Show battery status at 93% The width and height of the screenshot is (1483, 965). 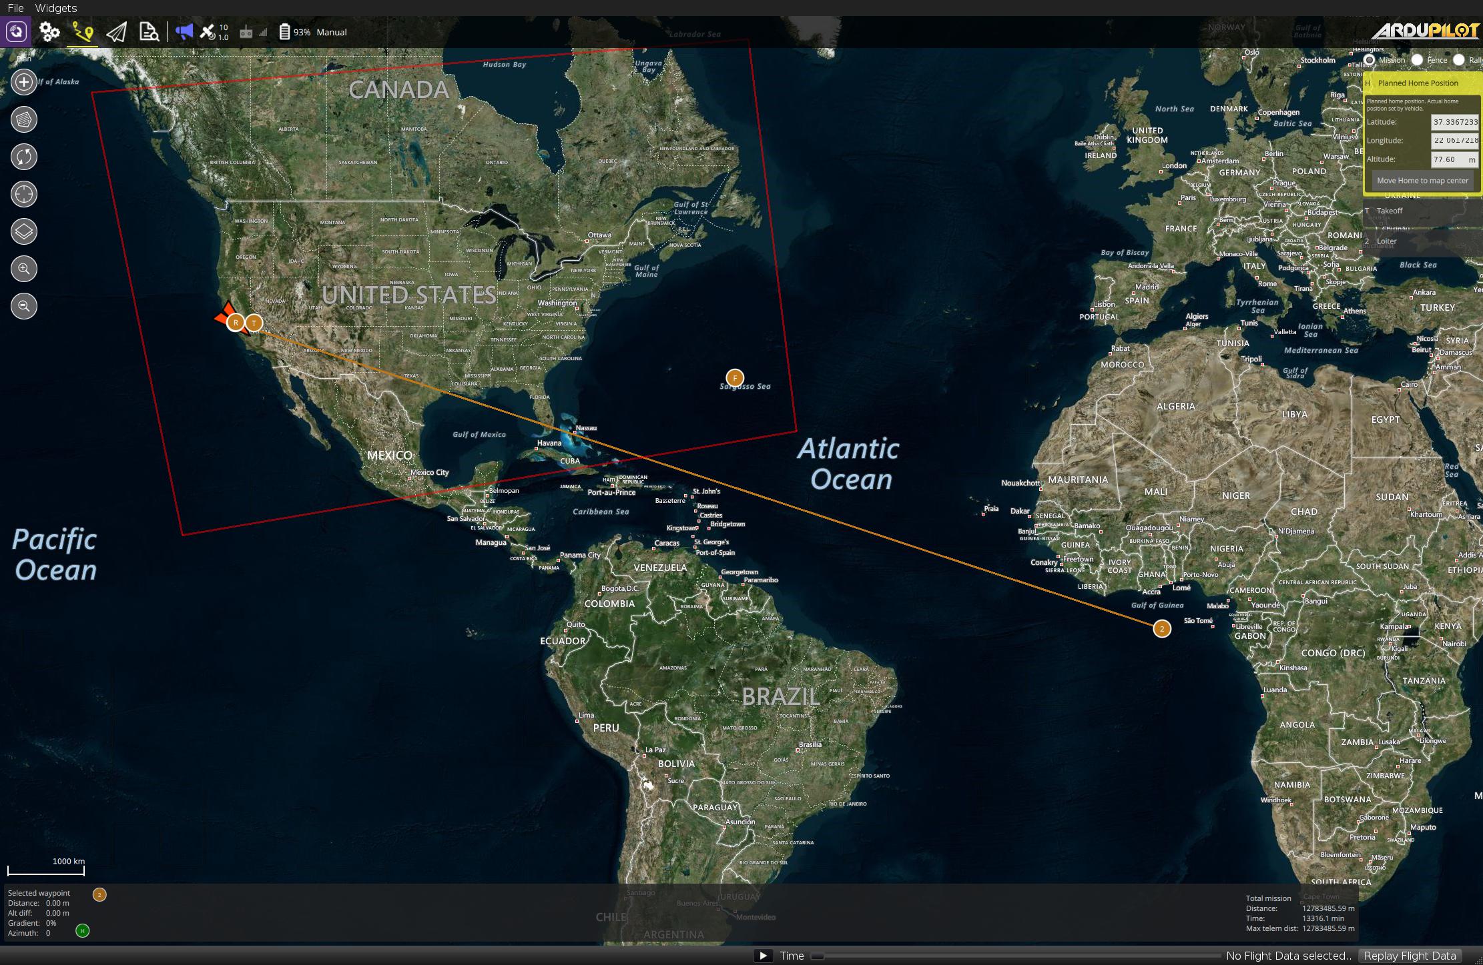pos(294,32)
